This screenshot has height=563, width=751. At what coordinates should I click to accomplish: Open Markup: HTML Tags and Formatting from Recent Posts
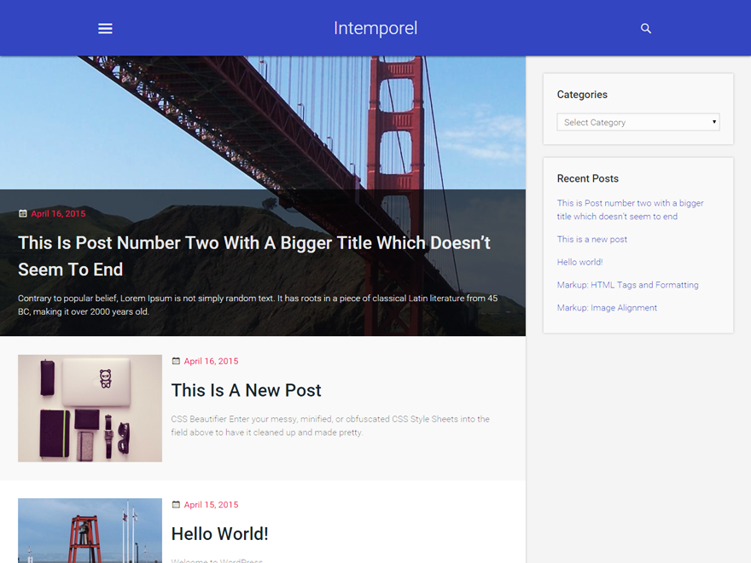pyautogui.click(x=627, y=284)
